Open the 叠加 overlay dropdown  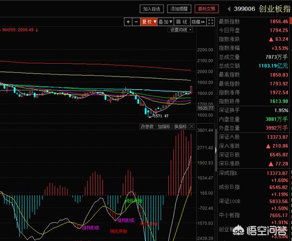166,21
